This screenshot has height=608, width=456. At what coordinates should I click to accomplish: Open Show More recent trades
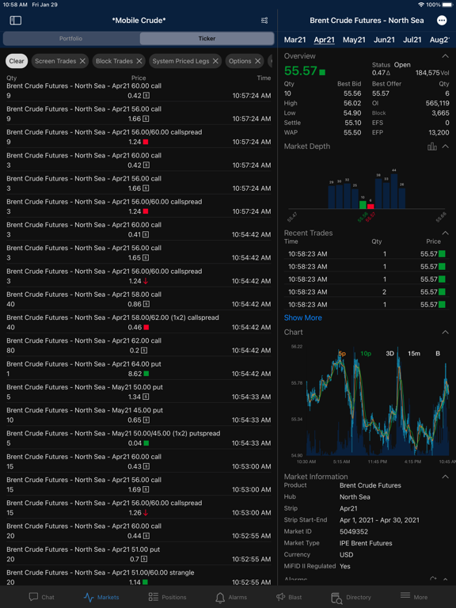point(303,317)
